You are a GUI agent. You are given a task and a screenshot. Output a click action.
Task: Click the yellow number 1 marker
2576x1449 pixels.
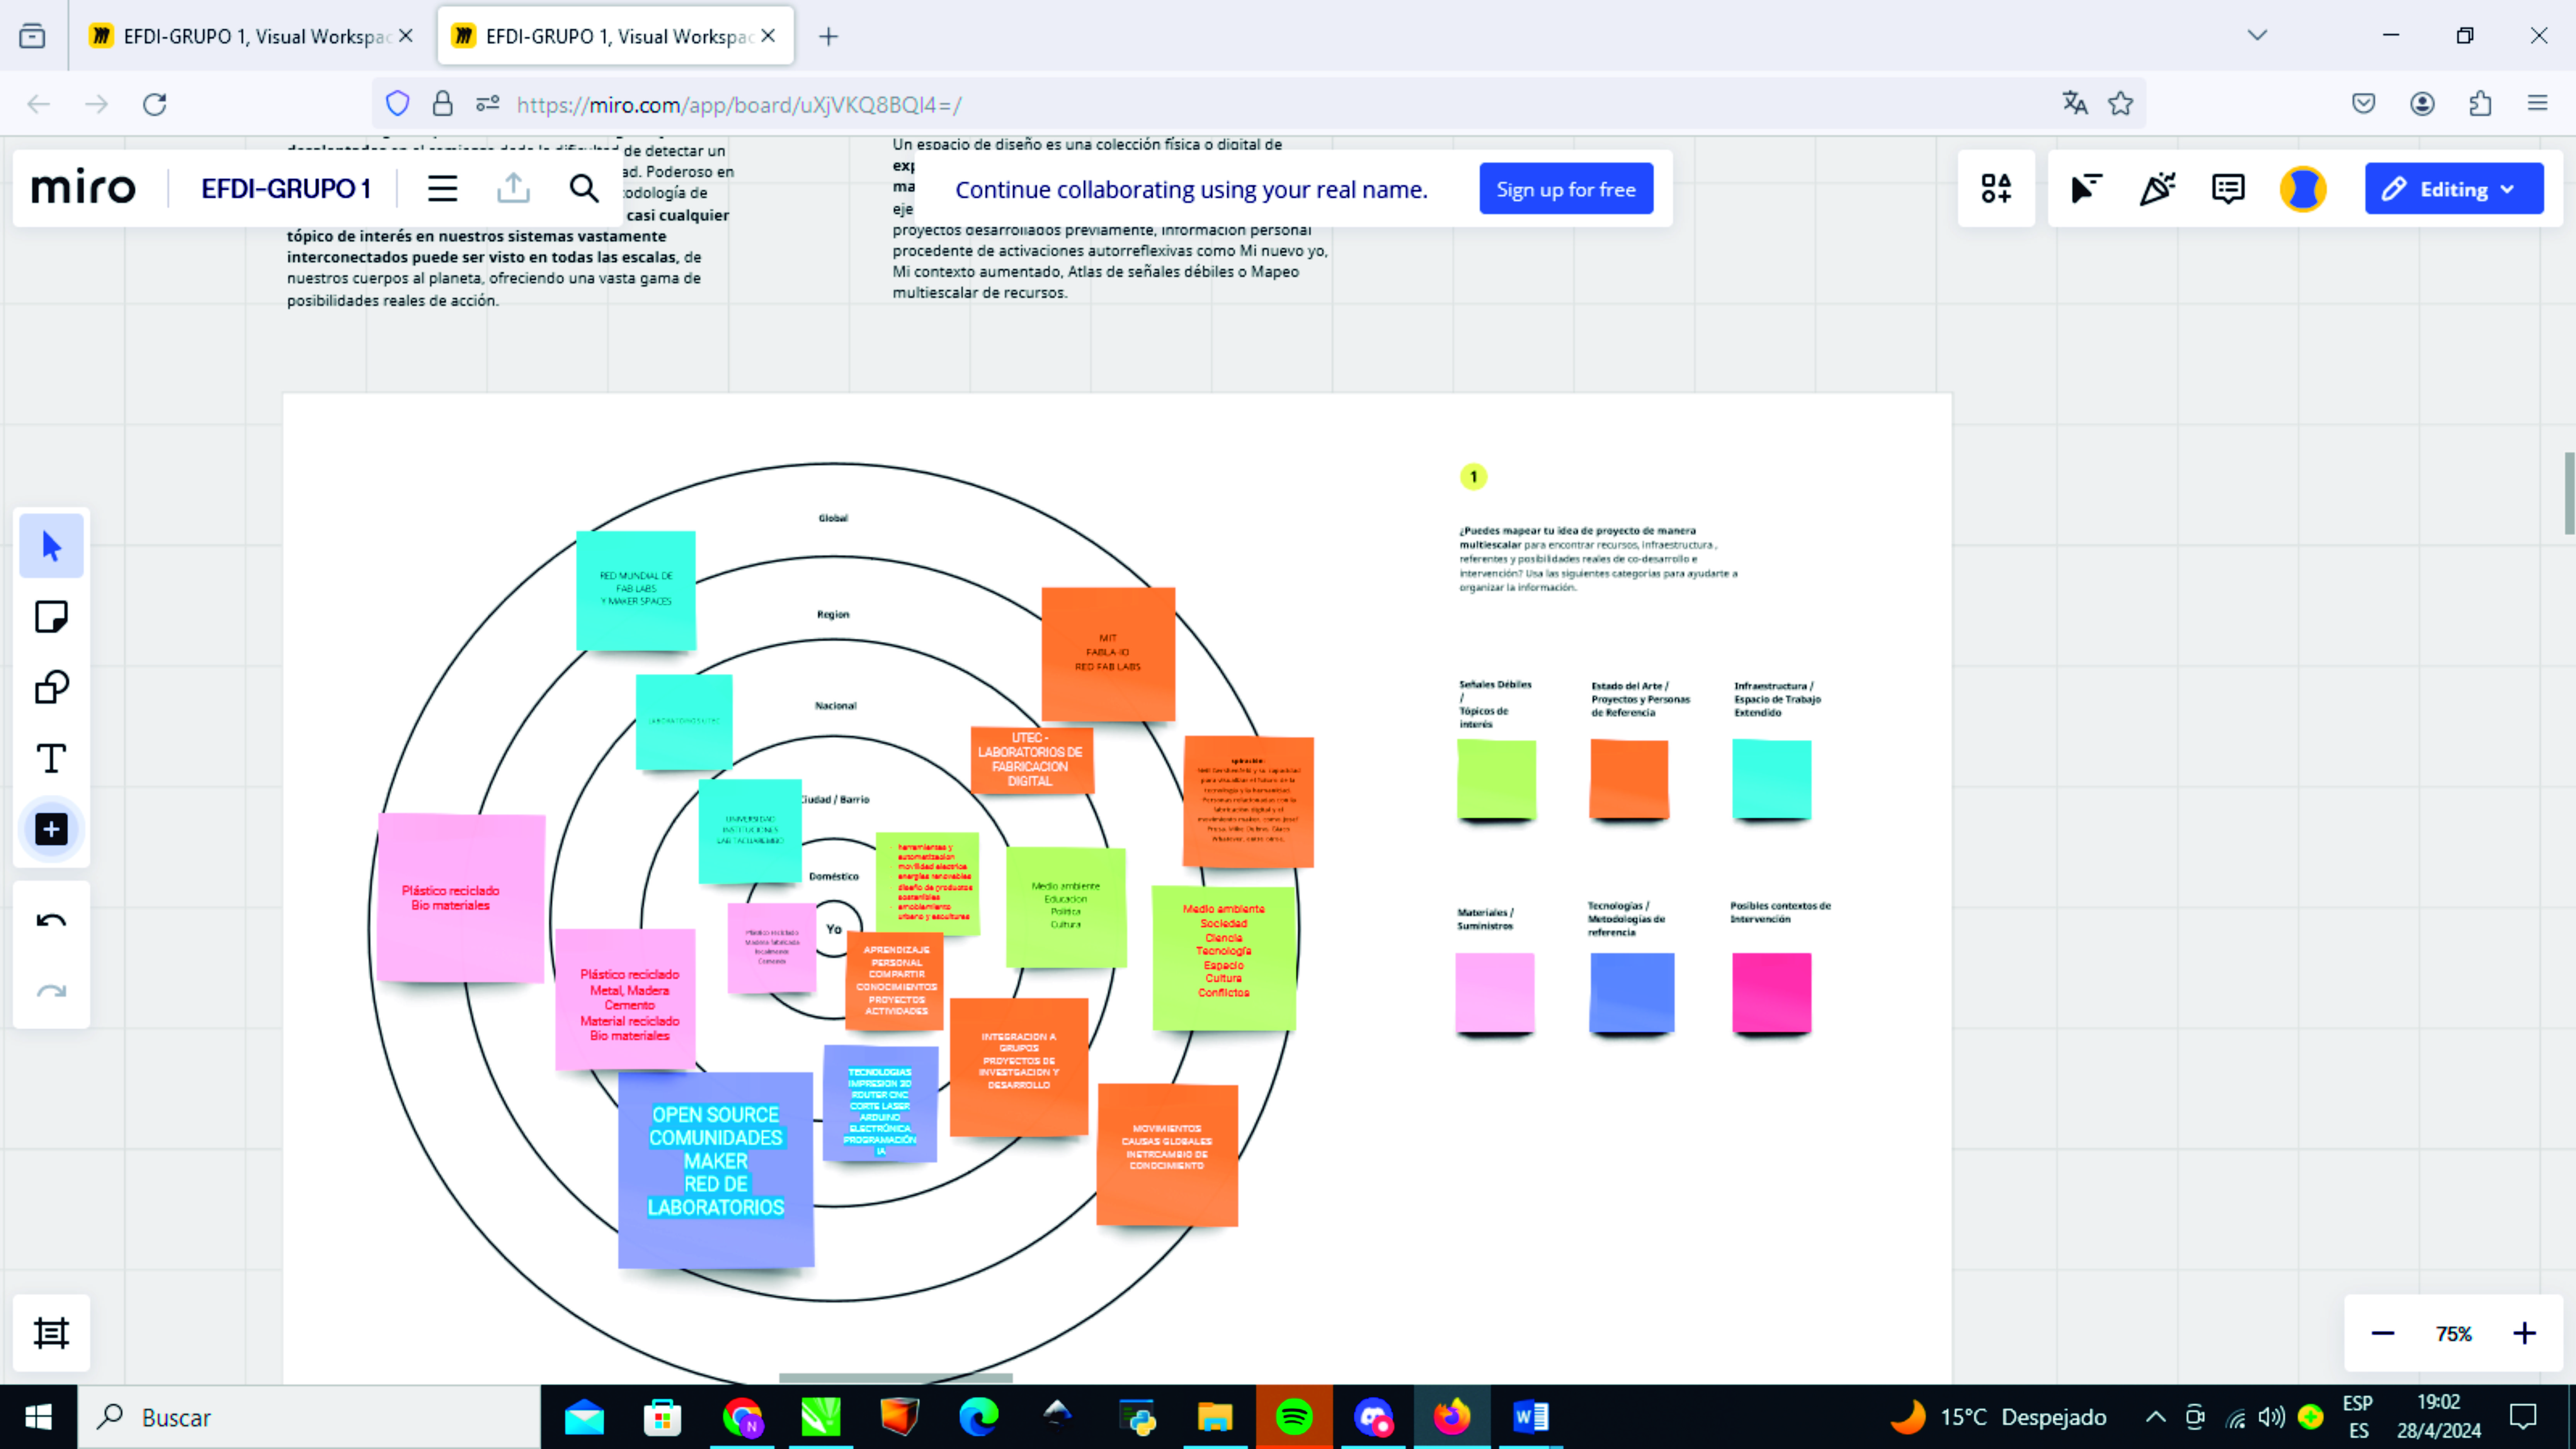[1473, 477]
